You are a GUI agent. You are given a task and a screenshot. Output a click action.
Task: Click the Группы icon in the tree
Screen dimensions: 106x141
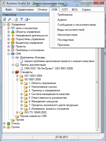8,127
